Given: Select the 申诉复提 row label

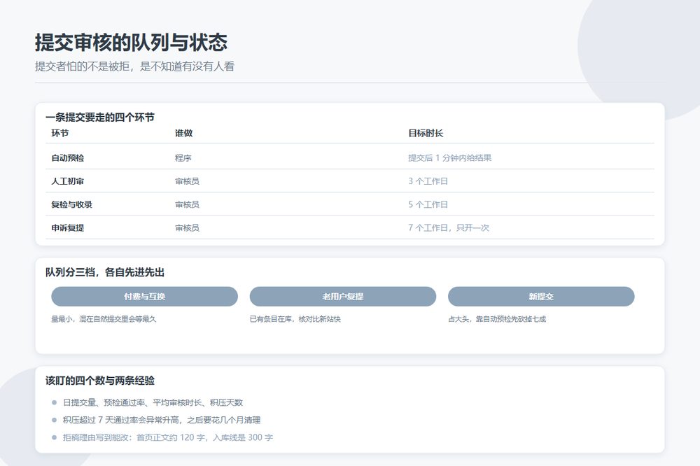Looking at the screenshot, I should pyautogui.click(x=67, y=227).
